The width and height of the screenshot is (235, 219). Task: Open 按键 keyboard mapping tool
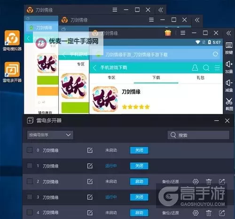[229, 48]
